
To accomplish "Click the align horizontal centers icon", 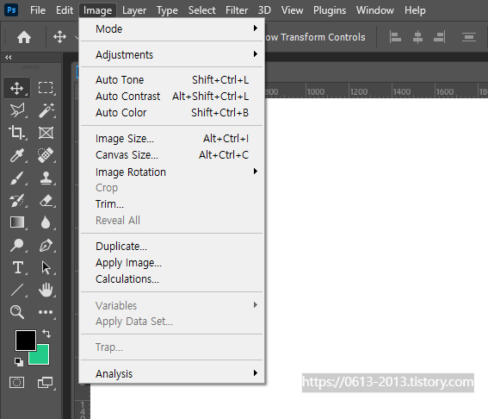I will 417,37.
